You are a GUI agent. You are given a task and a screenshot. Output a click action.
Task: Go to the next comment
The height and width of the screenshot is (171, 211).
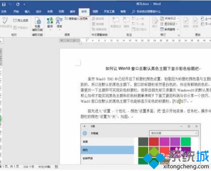pos(138,24)
